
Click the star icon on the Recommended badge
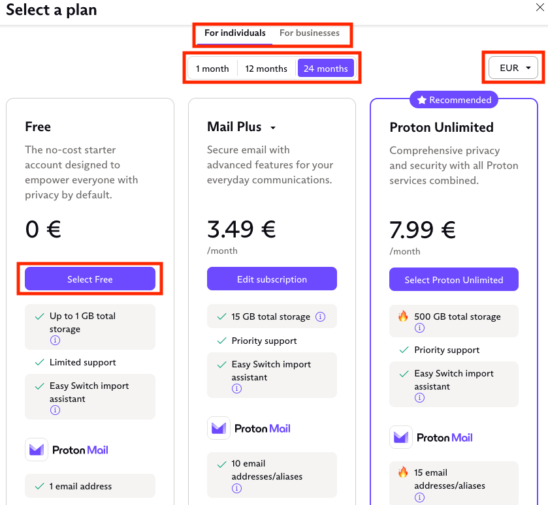pyautogui.click(x=421, y=100)
